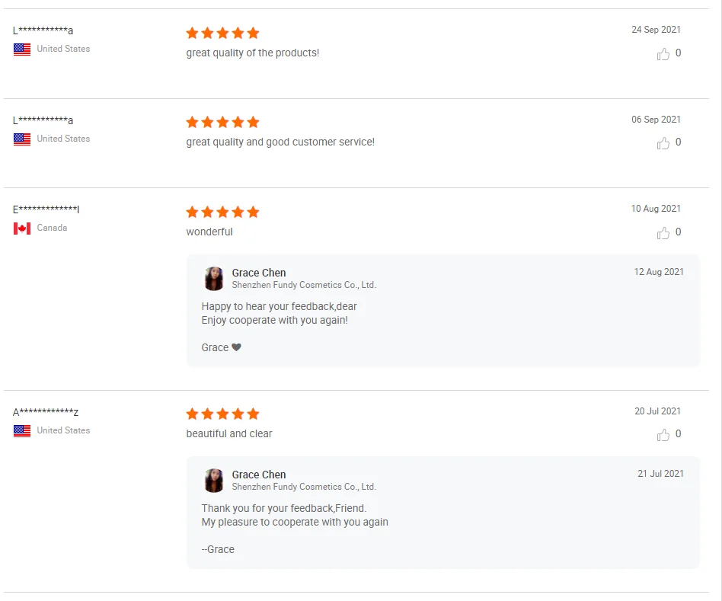The height and width of the screenshot is (601, 722).
Task: Select reviewer name E*************l
Action: click(46, 209)
